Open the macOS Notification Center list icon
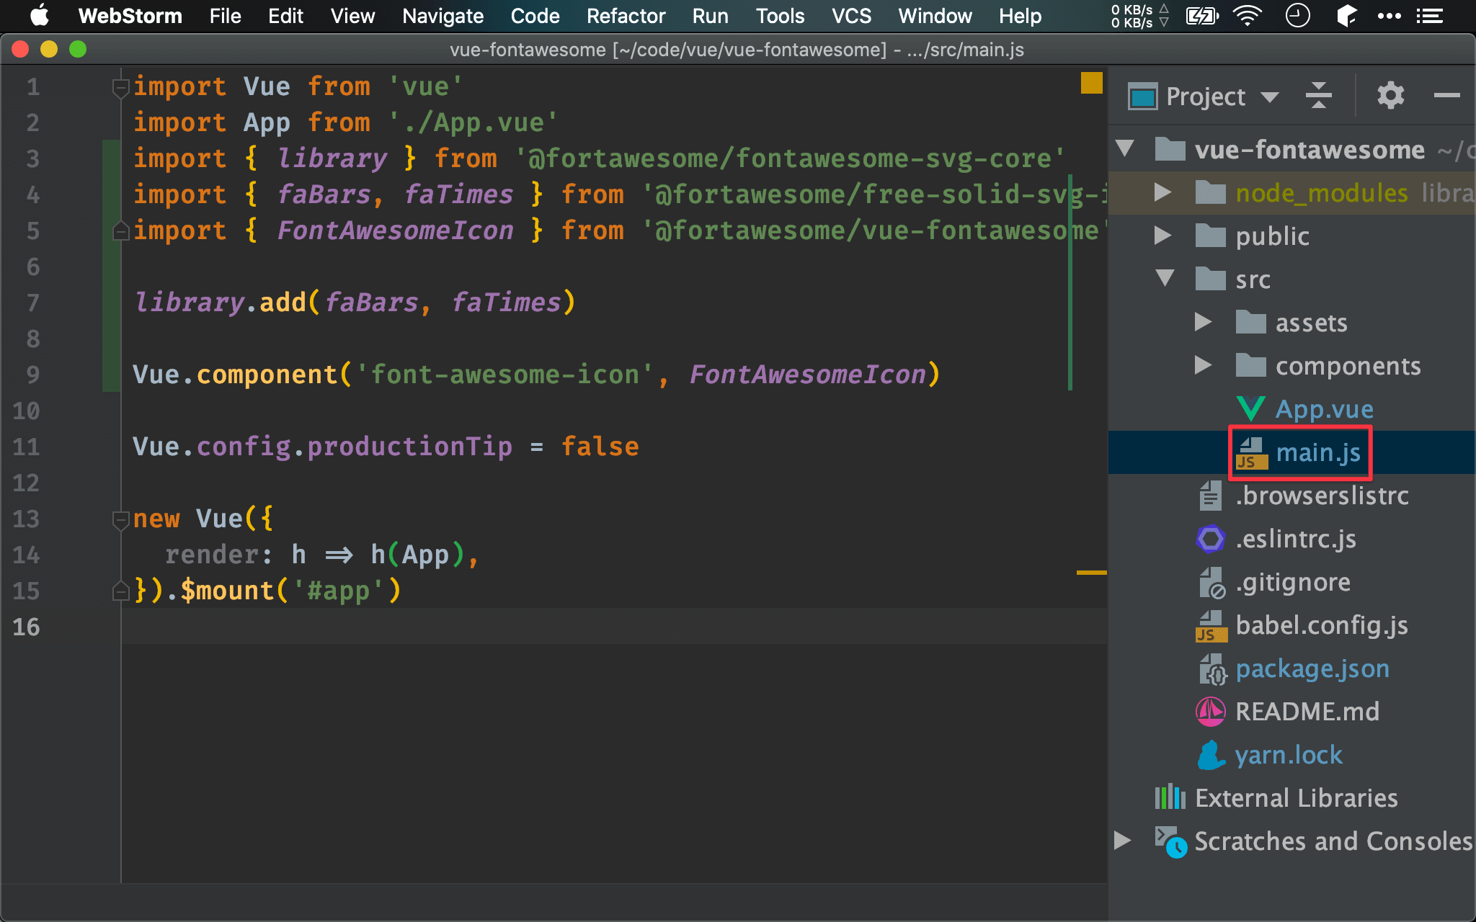The height and width of the screenshot is (922, 1476). 1429,15
